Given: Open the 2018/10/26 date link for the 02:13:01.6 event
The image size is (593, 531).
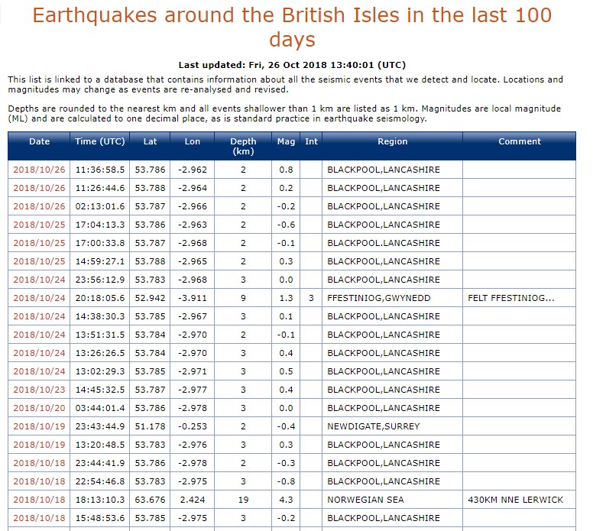Looking at the screenshot, I should point(40,206).
